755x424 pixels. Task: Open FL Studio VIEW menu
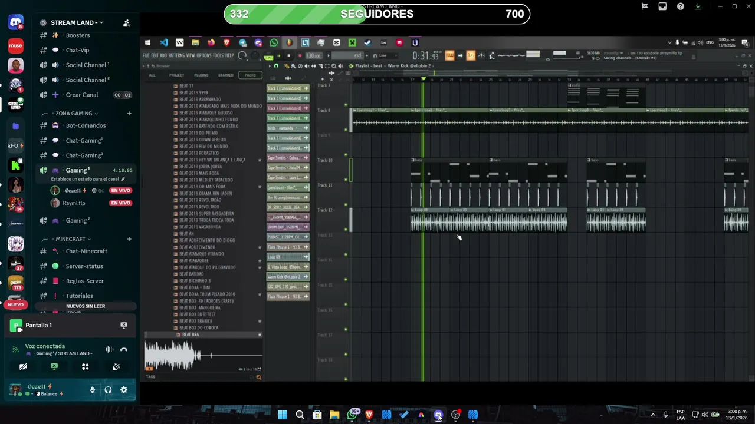[x=191, y=55]
